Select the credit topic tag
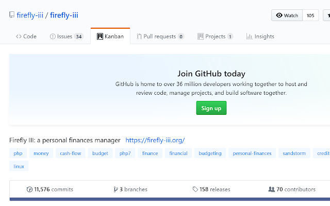330x206 pixels. 322,153
